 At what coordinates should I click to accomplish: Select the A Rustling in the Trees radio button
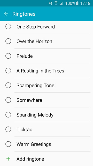pos(8,71)
